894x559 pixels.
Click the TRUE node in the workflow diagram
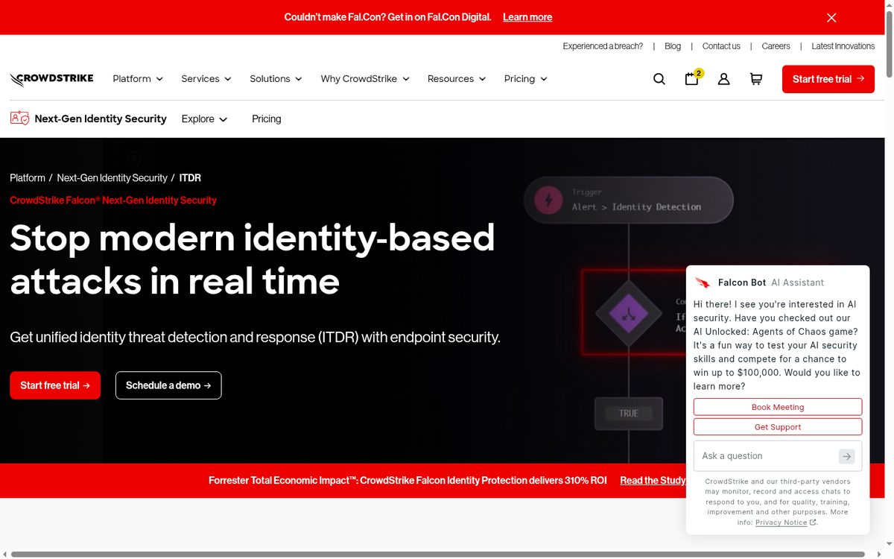[x=629, y=413]
